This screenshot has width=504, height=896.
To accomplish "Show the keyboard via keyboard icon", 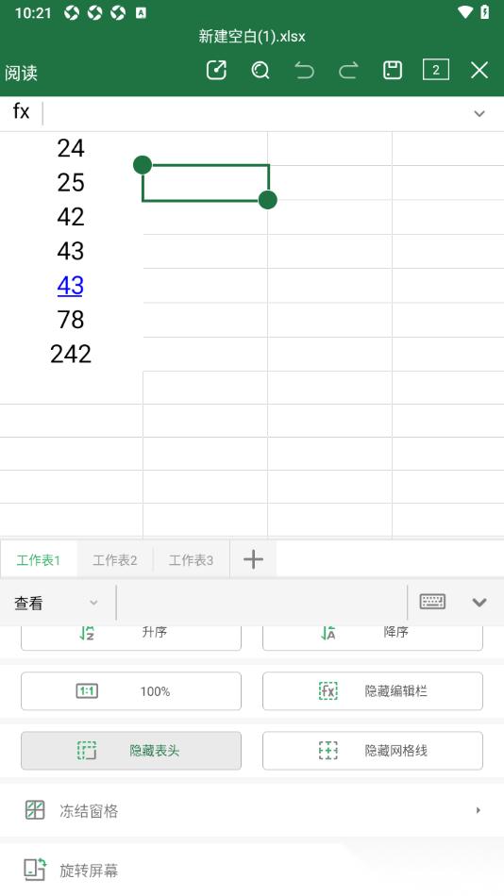I will pyautogui.click(x=432, y=602).
